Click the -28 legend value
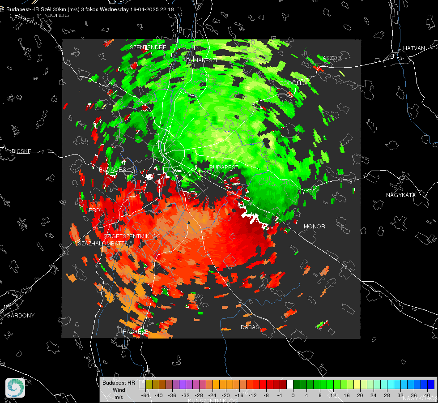438x403 pixels. click(x=199, y=395)
